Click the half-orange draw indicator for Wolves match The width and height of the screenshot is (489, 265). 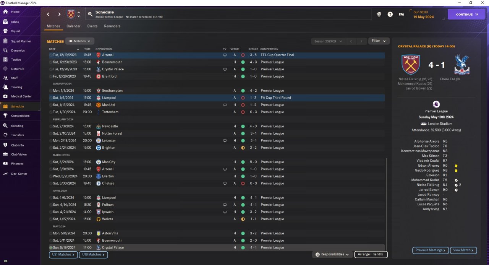[243, 219]
